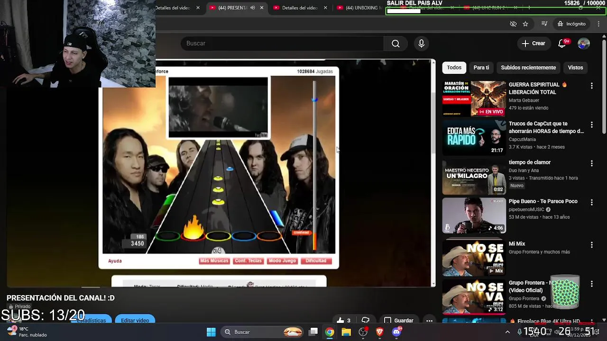Click the Editar video button
This screenshot has height=341, width=607.
click(x=135, y=321)
